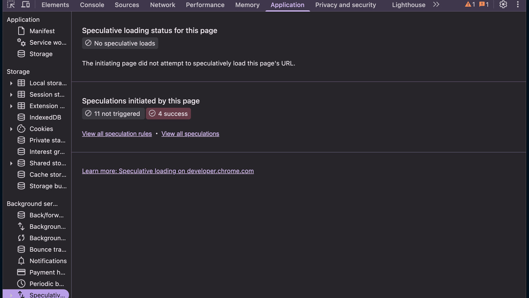The width and height of the screenshot is (529, 298).
Task: Click the 4 success status badge
Action: [168, 114]
